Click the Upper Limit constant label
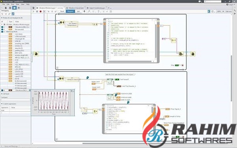 point(96,82)
